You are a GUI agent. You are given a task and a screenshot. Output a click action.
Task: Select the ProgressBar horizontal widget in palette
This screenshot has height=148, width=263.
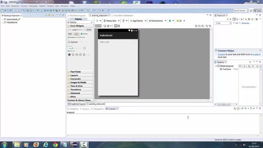tap(70, 46)
